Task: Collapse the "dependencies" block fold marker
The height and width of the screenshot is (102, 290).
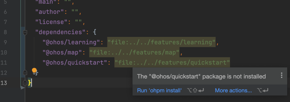Action: click(25, 33)
